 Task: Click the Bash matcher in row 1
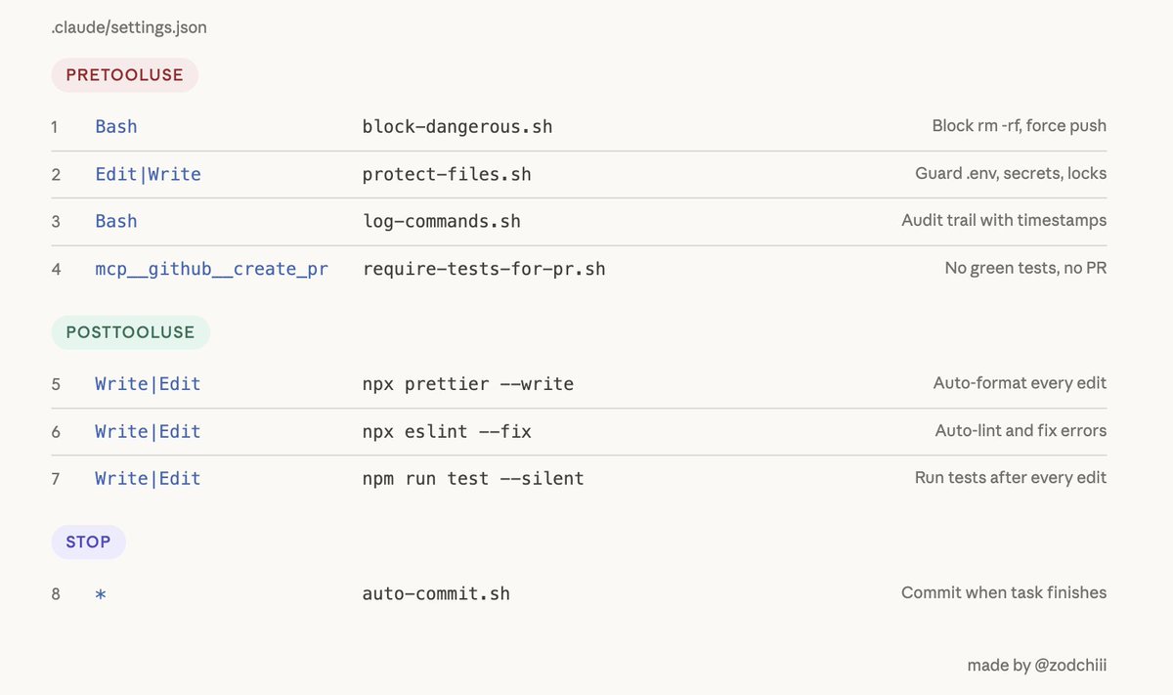pos(116,127)
